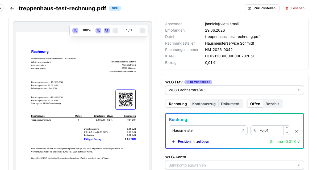Click the sender email jannick@viets.email
This screenshot has height=170, width=317.
click(222, 24)
